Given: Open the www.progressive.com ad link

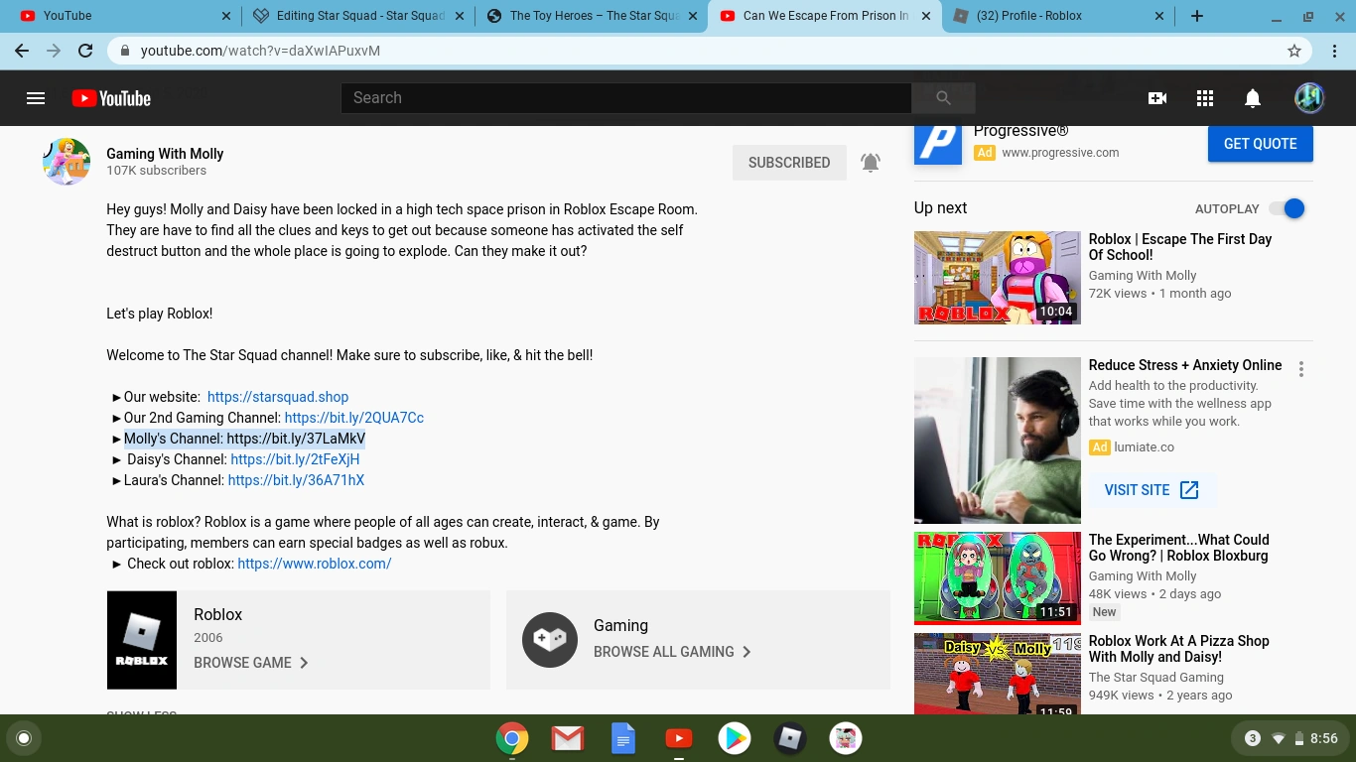Looking at the screenshot, I should [x=1060, y=153].
